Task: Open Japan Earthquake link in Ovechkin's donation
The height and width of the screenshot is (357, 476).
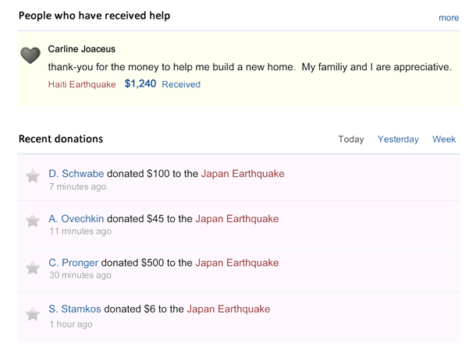Action: click(237, 219)
